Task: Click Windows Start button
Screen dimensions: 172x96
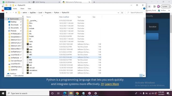Action: [x=3, y=93]
